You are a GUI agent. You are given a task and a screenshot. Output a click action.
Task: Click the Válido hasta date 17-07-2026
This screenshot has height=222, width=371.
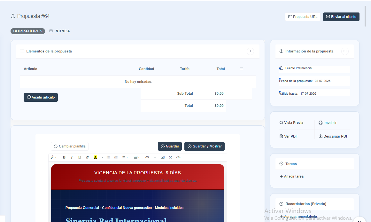point(308,94)
